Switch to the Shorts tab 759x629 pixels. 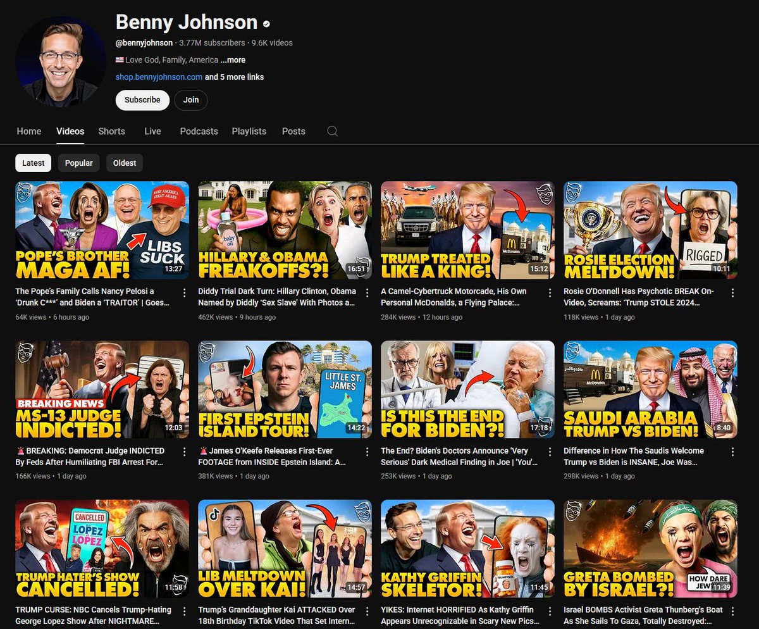point(112,132)
